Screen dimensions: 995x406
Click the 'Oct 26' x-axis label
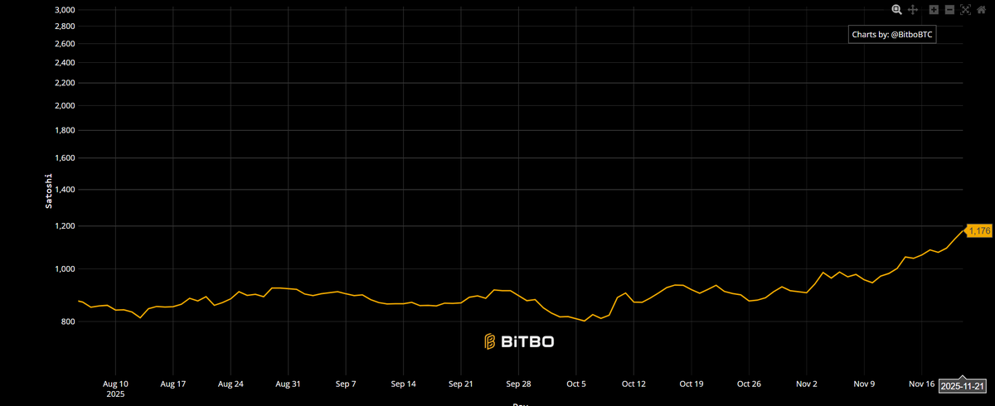coord(749,384)
